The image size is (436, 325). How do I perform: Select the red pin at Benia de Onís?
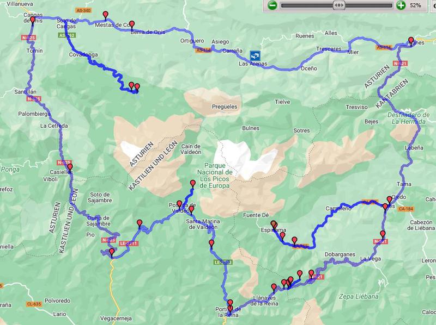pos(132,24)
